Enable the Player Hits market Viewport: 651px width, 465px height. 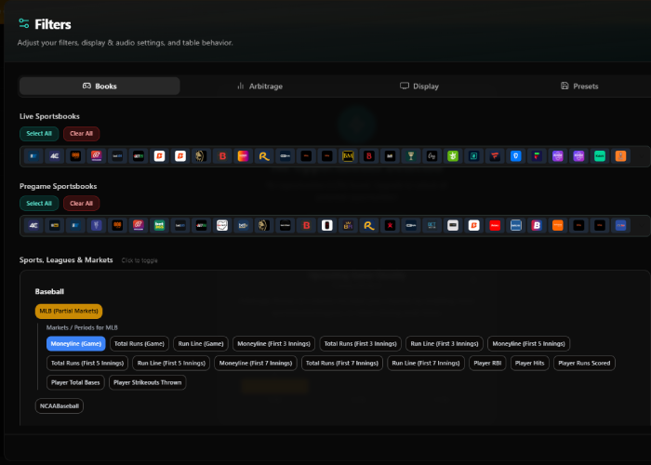tap(530, 364)
